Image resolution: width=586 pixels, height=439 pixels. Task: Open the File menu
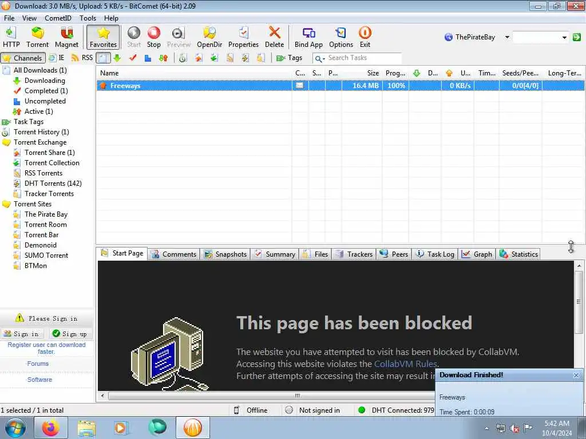(x=9, y=18)
